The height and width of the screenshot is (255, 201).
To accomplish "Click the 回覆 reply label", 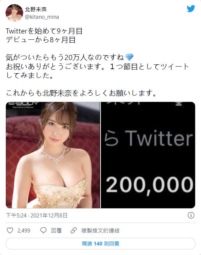I will point(56,231).
